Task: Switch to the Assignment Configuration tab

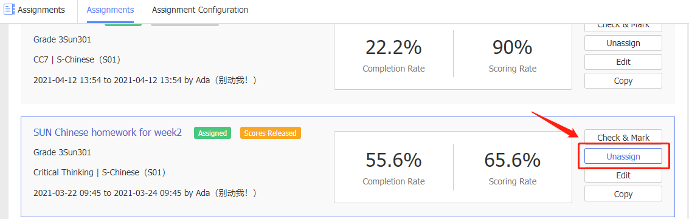Action: pyautogui.click(x=200, y=10)
